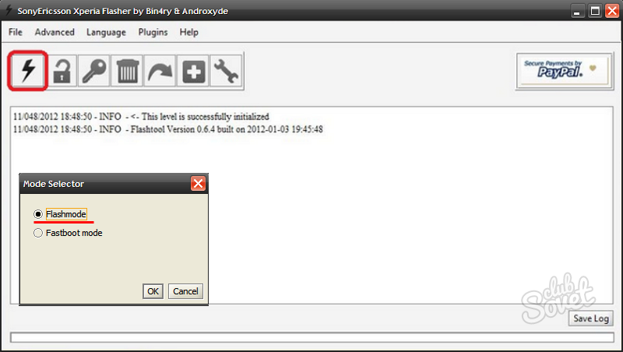The width and height of the screenshot is (623, 352).
Task: Click the wrench tools icon
Action: click(226, 71)
